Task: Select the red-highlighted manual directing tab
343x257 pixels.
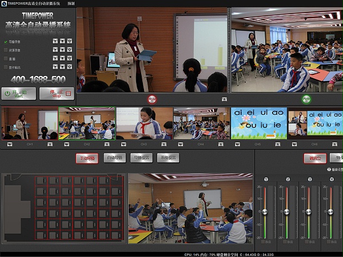Action: [87, 158]
